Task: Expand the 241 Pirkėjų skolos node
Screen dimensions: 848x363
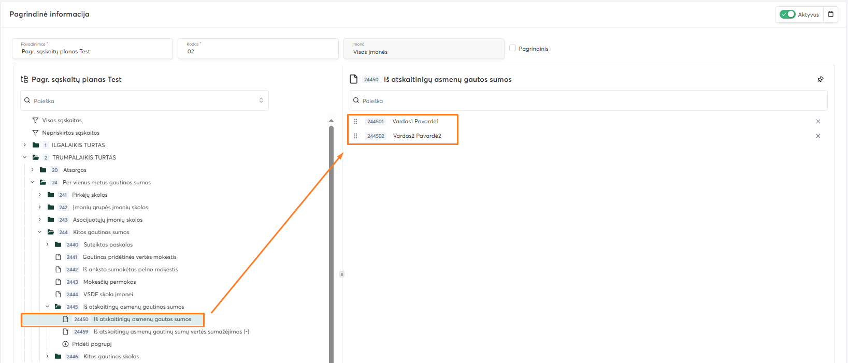Action: [39, 195]
